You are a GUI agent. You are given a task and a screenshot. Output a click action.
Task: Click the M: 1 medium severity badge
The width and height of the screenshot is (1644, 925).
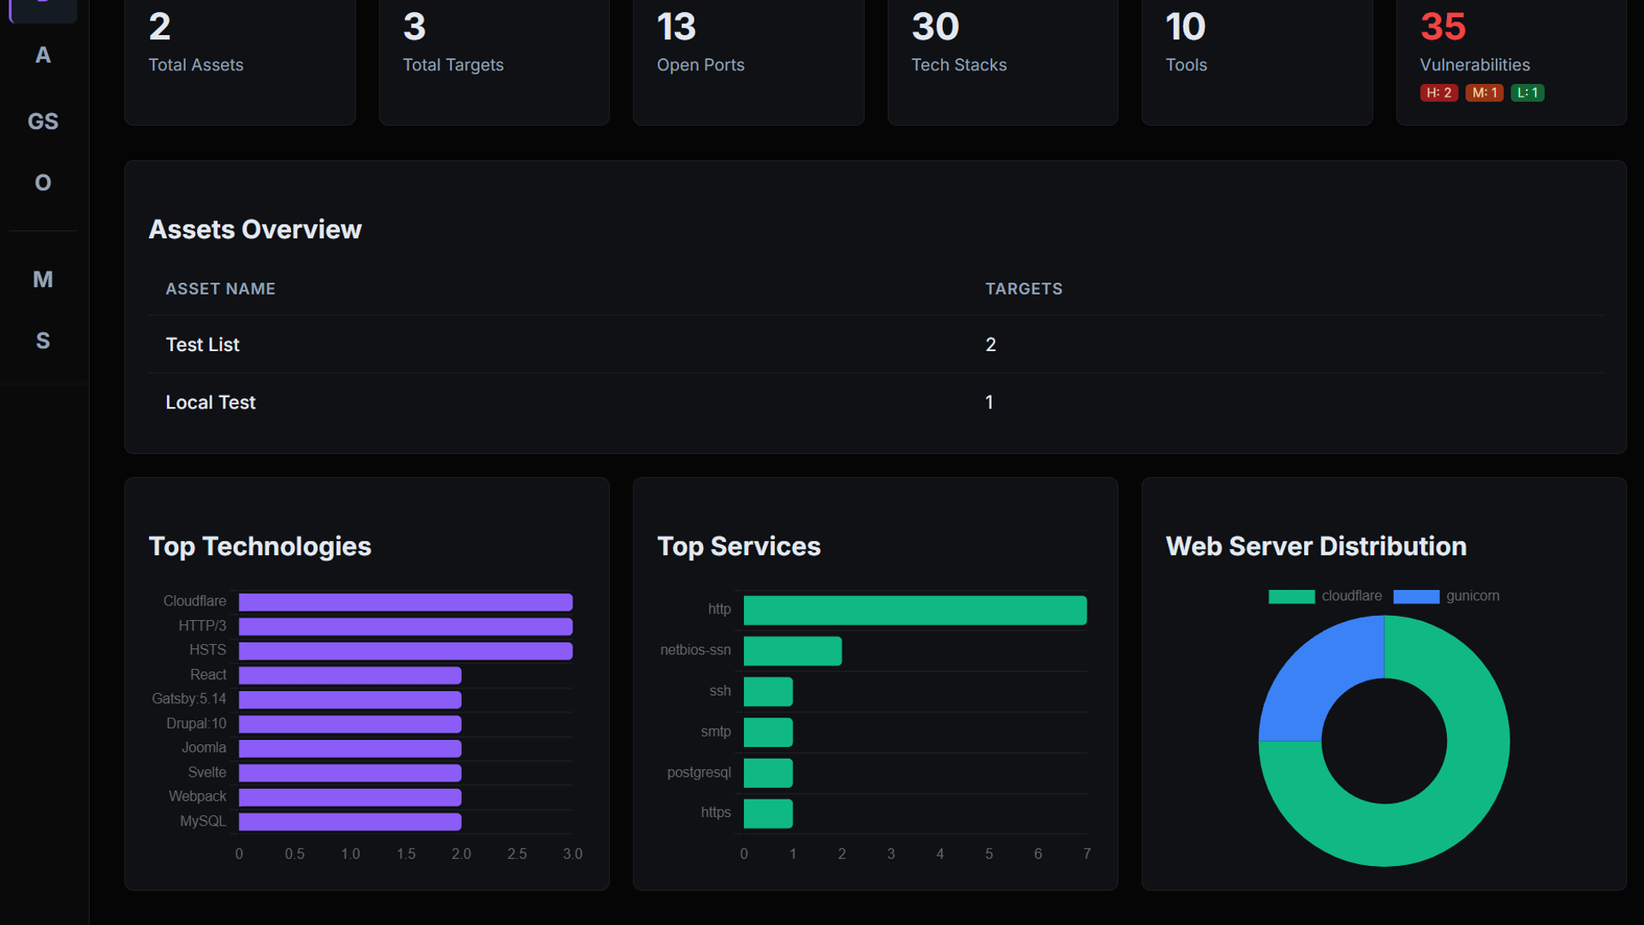pyautogui.click(x=1484, y=92)
